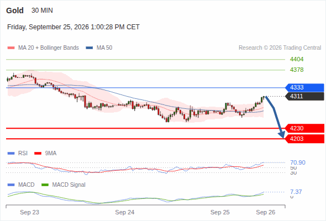Click the 4378 resistance level label
This screenshot has height=221, width=326.
(297, 70)
